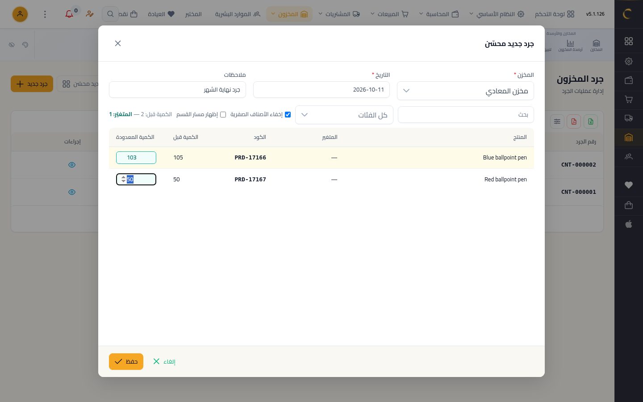
Task: Focus the counted quantity field for Blue ballpoint pen
Action: click(136, 158)
